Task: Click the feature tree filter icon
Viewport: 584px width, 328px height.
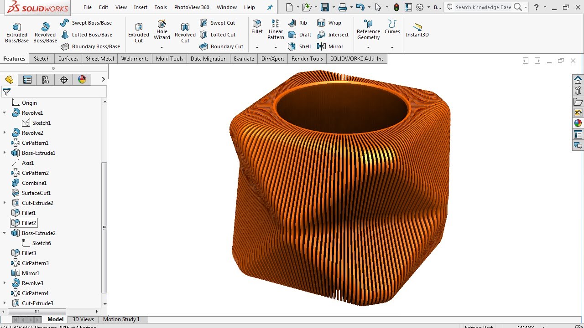Action: pos(6,92)
